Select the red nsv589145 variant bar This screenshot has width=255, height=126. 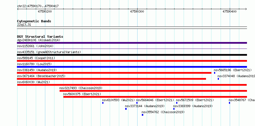[132, 61]
